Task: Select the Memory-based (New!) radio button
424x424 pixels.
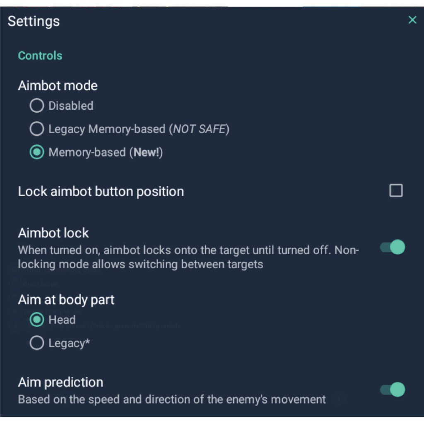Action: coord(37,152)
